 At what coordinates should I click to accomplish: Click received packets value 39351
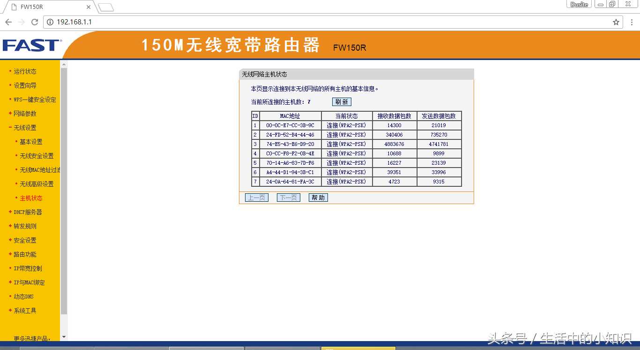click(x=394, y=172)
